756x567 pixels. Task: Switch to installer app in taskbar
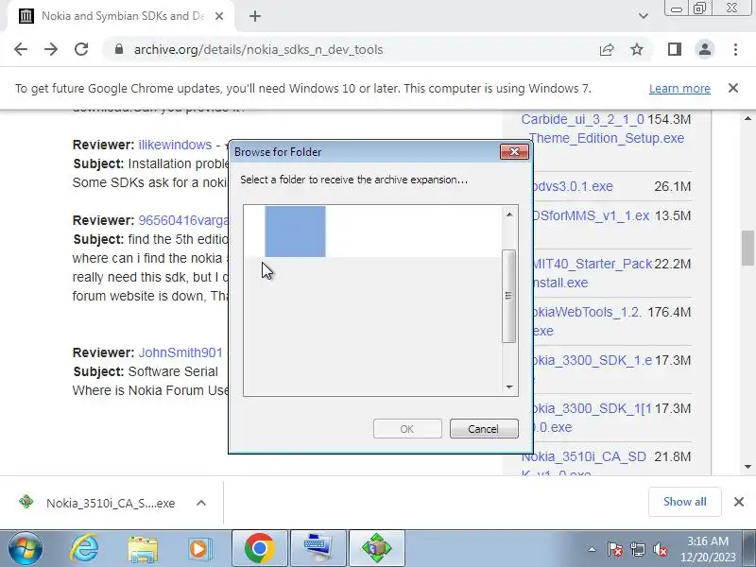click(376, 548)
